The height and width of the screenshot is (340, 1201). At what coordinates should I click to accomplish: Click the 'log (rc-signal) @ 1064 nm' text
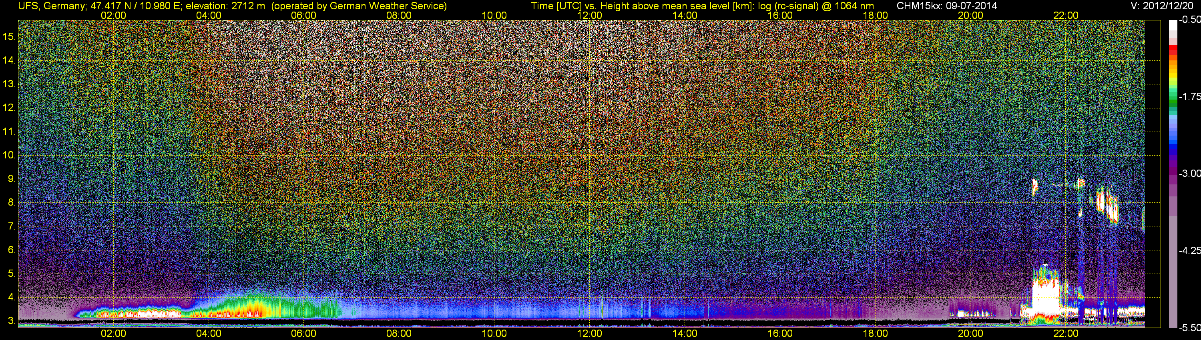pos(816,6)
